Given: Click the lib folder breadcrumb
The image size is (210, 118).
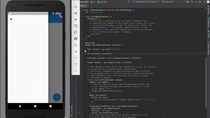Looking at the screenshot, I should coord(93,2).
